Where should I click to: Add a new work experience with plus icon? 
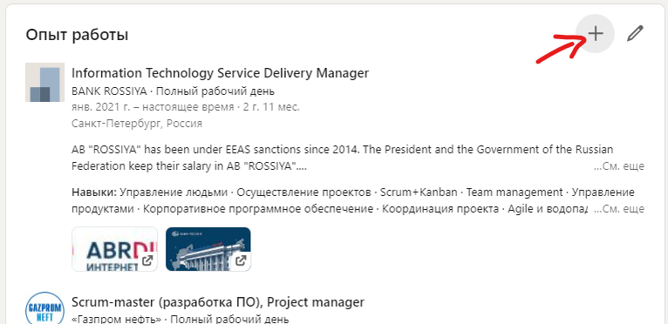click(595, 34)
